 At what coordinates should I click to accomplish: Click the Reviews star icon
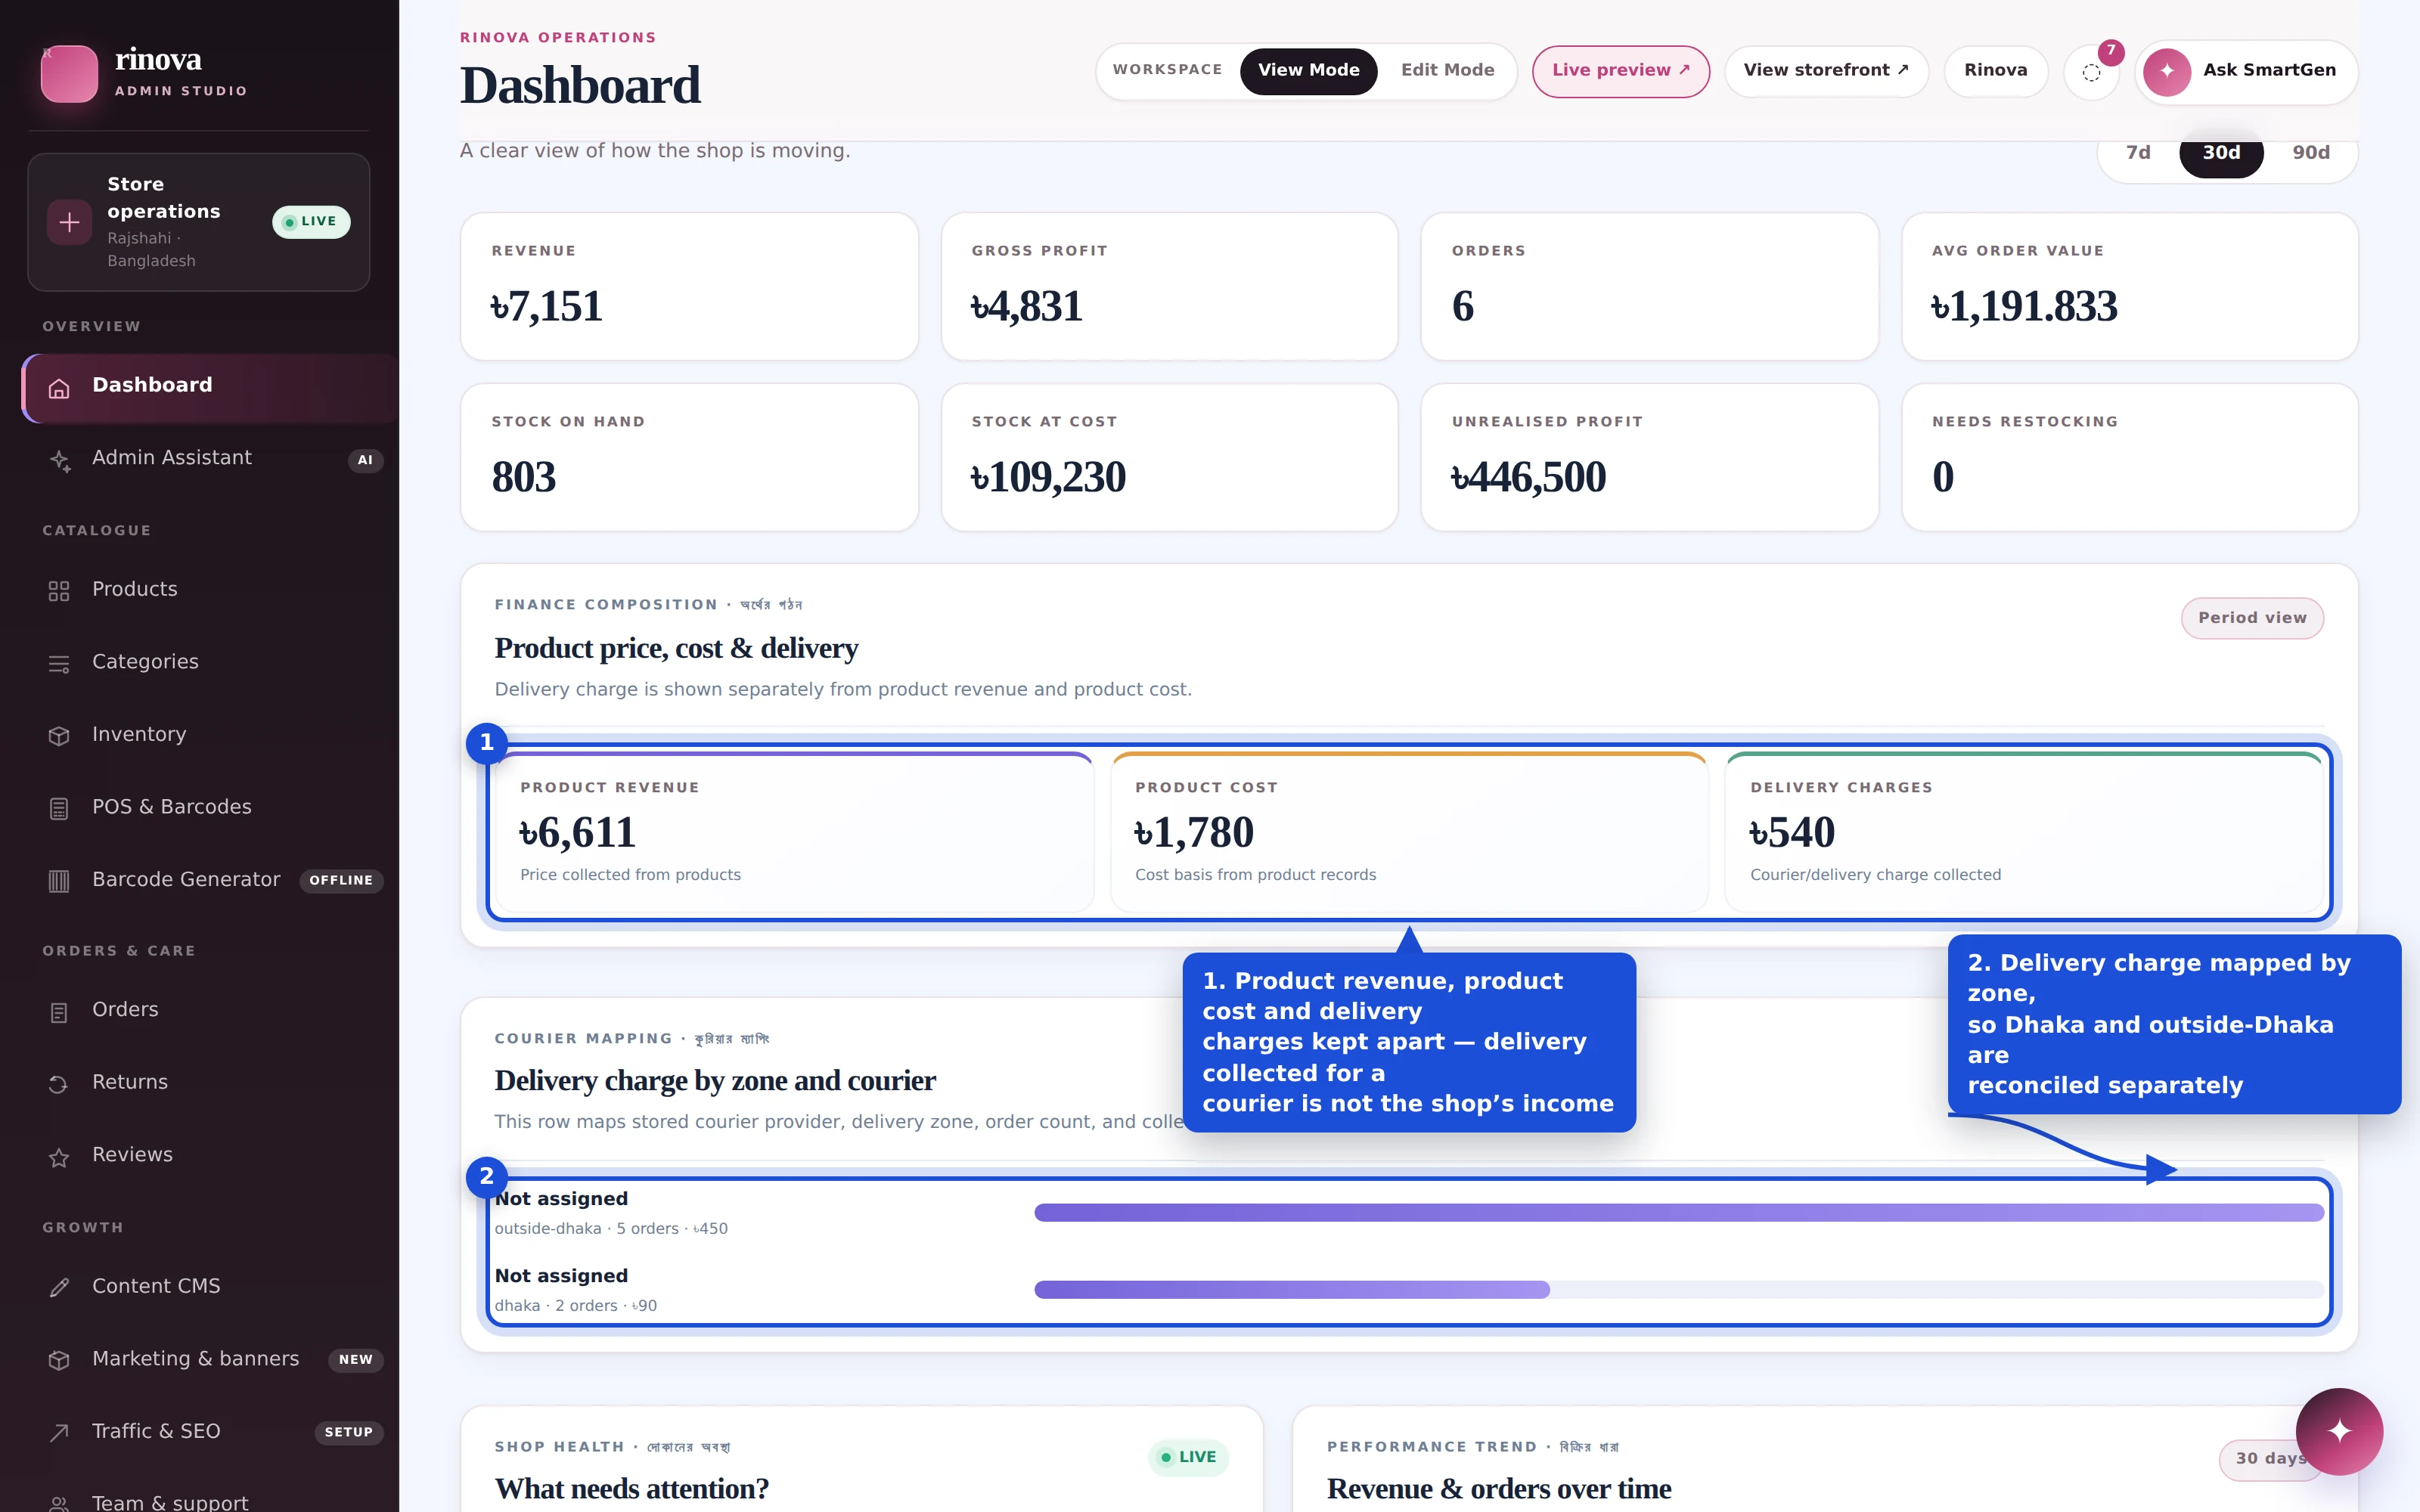click(x=59, y=1157)
